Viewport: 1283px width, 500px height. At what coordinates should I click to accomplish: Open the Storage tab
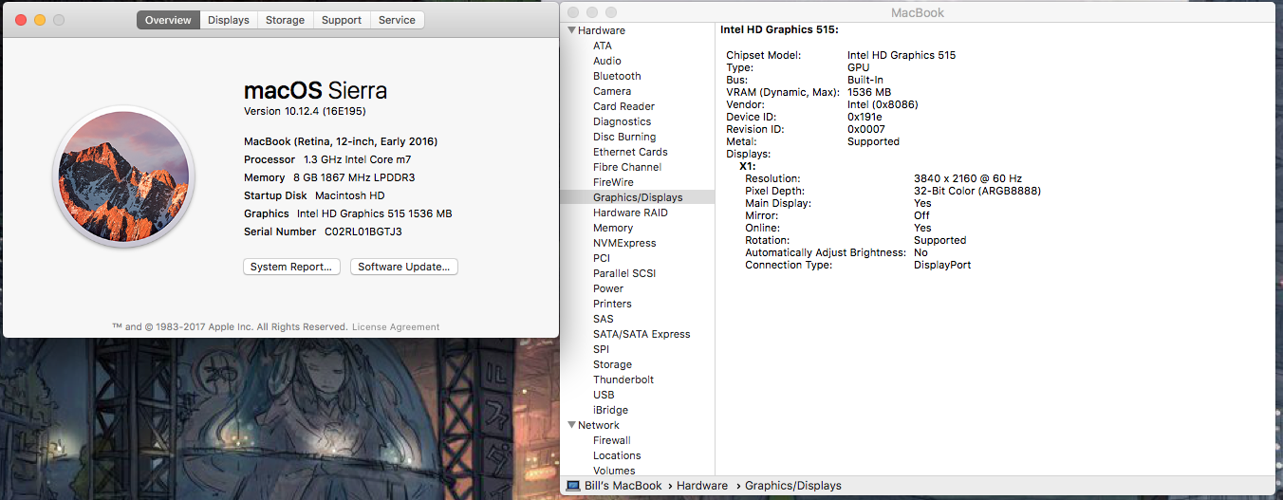[x=285, y=20]
